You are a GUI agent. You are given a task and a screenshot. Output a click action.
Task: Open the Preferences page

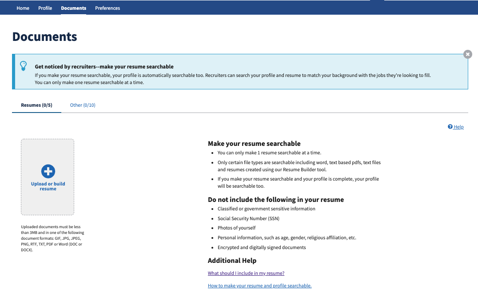point(108,8)
